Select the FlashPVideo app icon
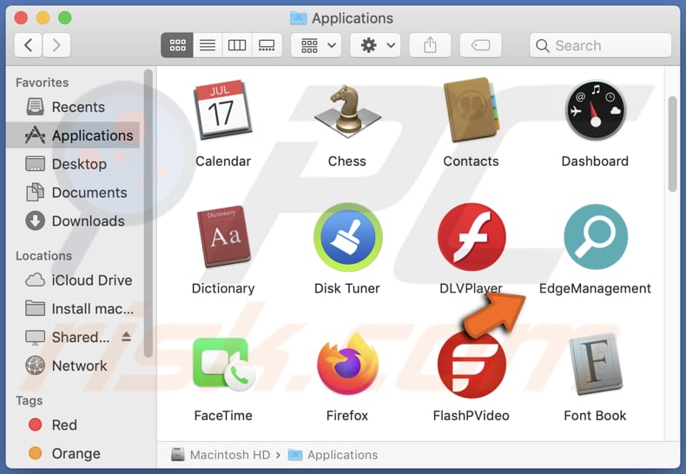The image size is (686, 474). [x=471, y=365]
